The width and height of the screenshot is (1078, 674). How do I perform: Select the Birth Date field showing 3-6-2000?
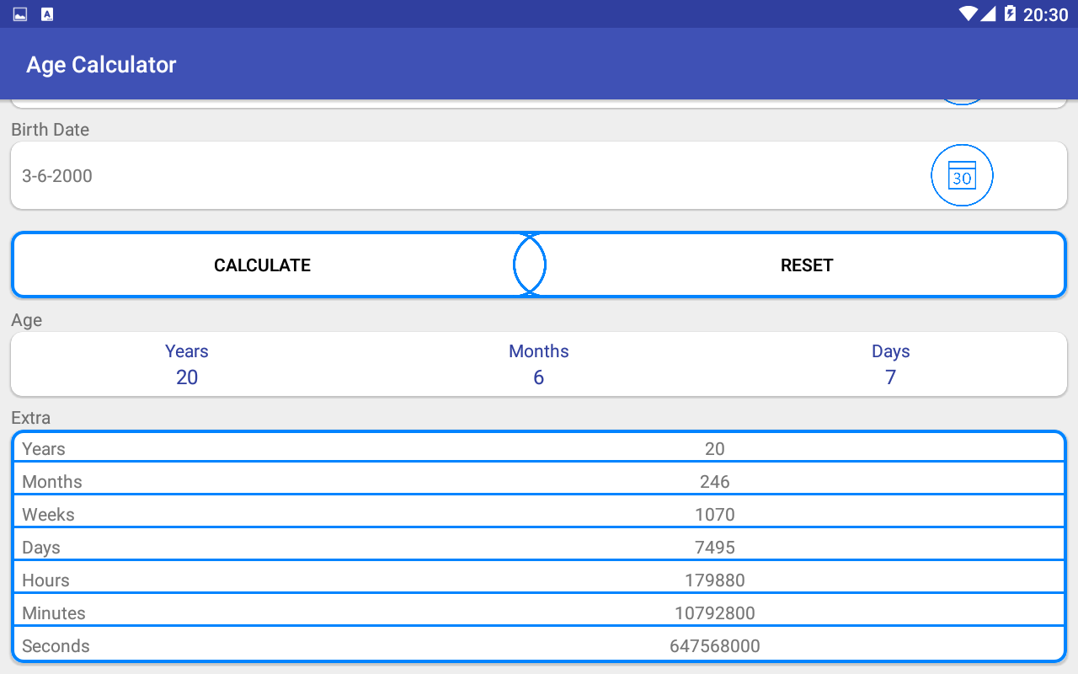539,175
